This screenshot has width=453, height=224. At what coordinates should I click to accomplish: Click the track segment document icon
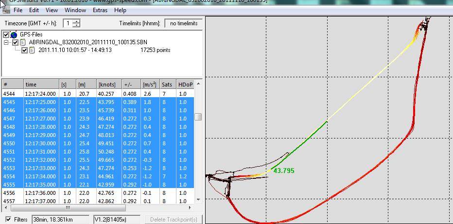tap(32, 50)
